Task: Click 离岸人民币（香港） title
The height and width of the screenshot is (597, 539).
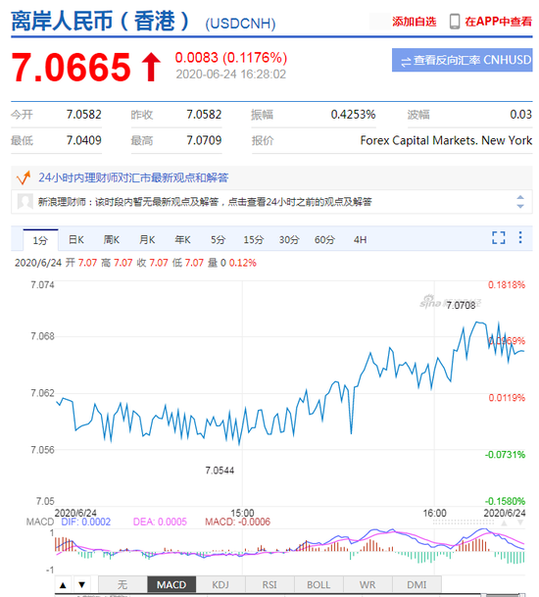Action: point(101,21)
